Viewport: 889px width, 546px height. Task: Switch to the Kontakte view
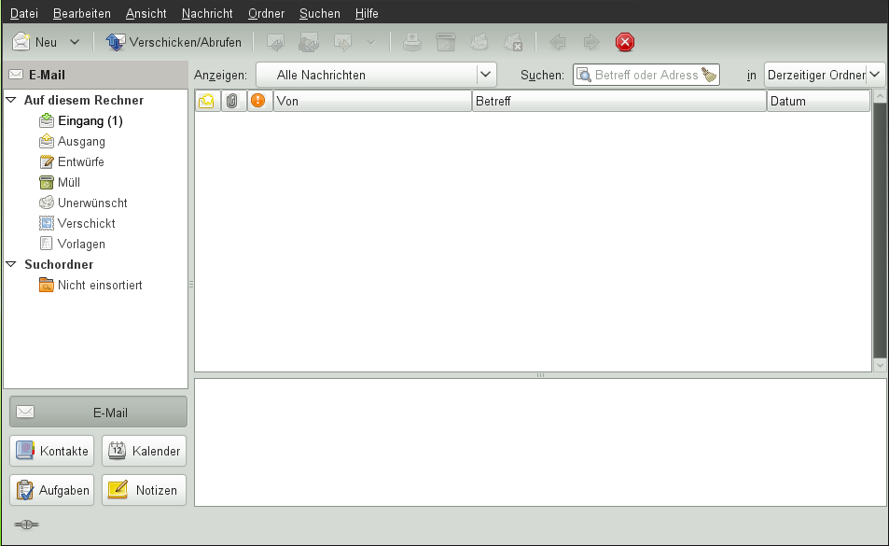click(52, 451)
